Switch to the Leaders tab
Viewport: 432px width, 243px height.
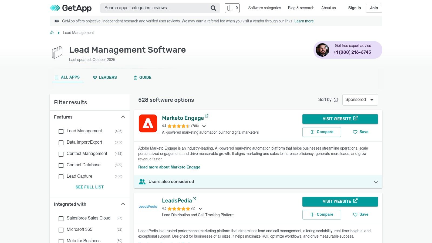click(x=105, y=77)
